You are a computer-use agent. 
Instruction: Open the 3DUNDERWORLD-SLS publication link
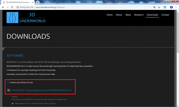[50, 66]
